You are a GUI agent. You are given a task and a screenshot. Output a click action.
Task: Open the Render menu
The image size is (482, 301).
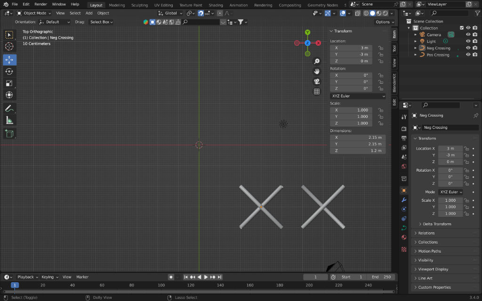coord(40,4)
